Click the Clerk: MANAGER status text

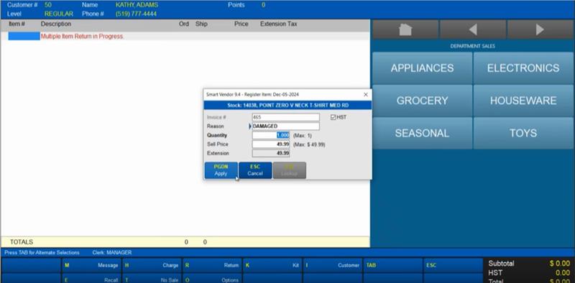[x=112, y=253]
